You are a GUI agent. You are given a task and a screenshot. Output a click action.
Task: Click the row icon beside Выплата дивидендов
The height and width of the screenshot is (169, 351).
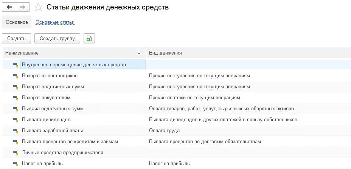pyautogui.click(x=16, y=120)
